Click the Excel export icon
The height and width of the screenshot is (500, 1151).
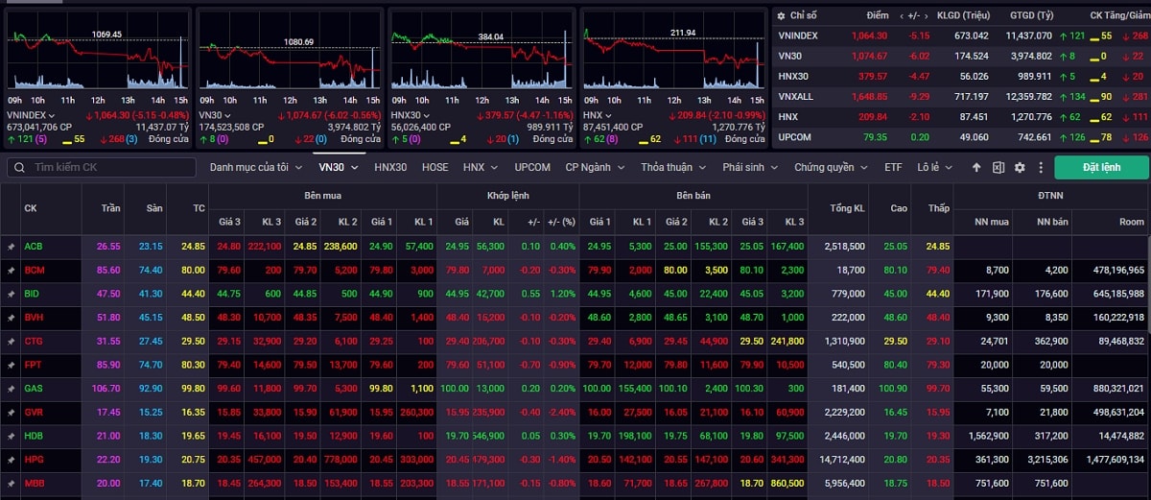pyautogui.click(x=998, y=167)
